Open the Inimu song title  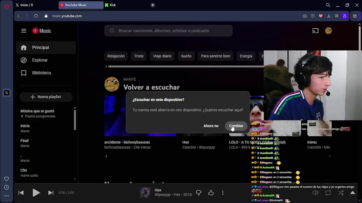coord(312,142)
